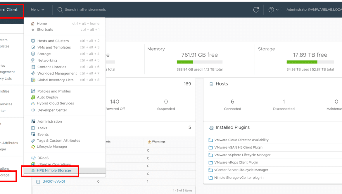Click the Shortcuts icon in the menu

(x=33, y=30)
